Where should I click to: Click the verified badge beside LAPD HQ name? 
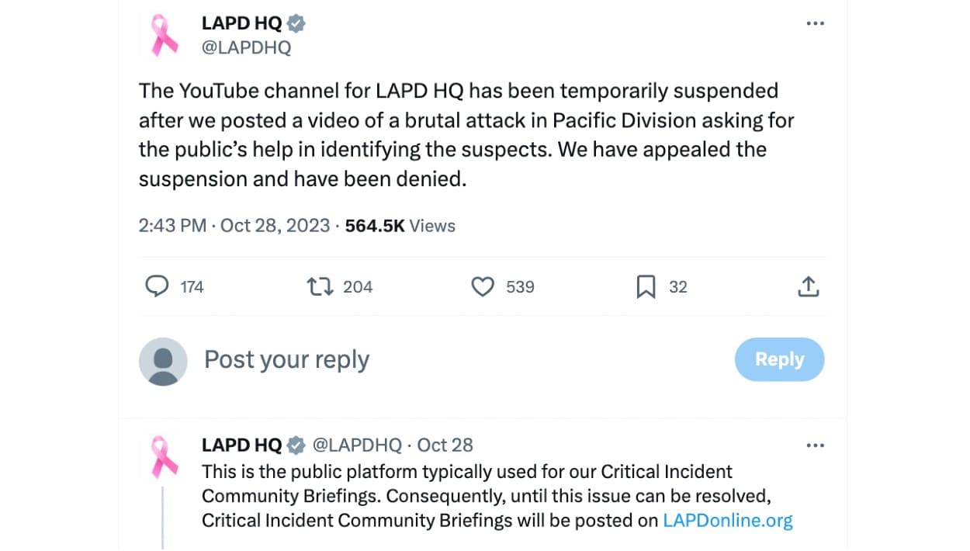[x=296, y=23]
